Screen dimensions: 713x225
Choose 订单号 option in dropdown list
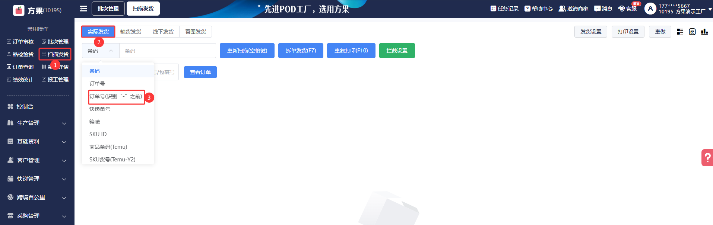(118, 84)
